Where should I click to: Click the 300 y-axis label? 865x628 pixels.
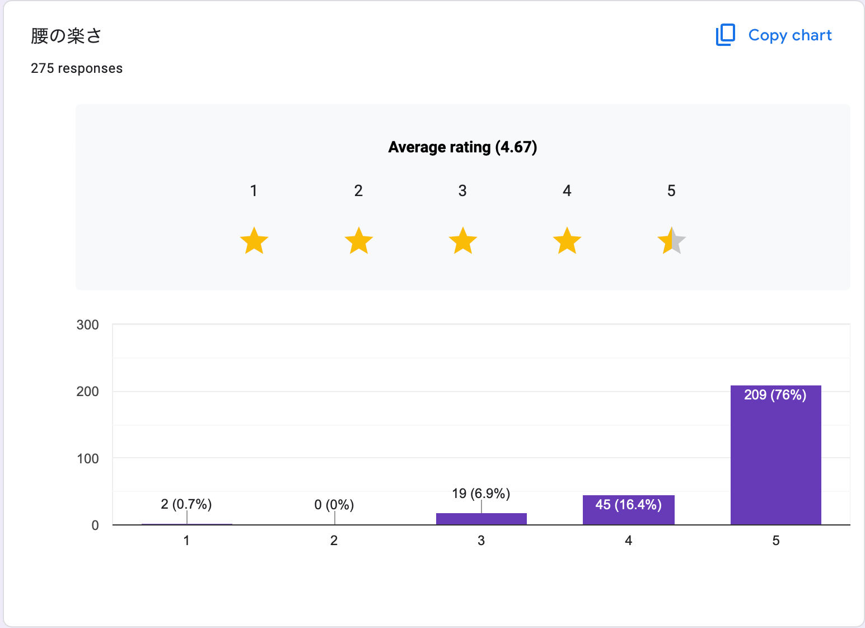pos(87,325)
